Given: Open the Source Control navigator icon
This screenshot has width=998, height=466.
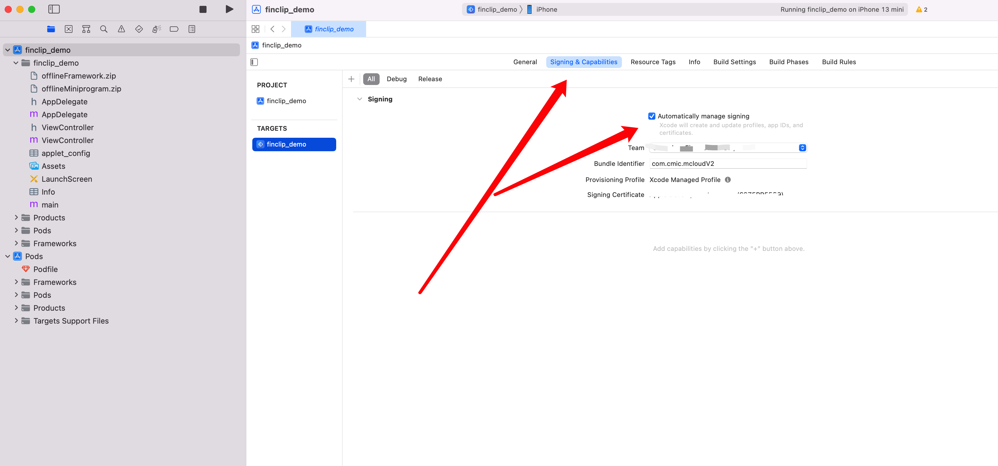Looking at the screenshot, I should (69, 29).
